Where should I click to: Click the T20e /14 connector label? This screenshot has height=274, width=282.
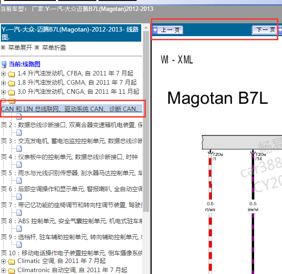pos(260,156)
